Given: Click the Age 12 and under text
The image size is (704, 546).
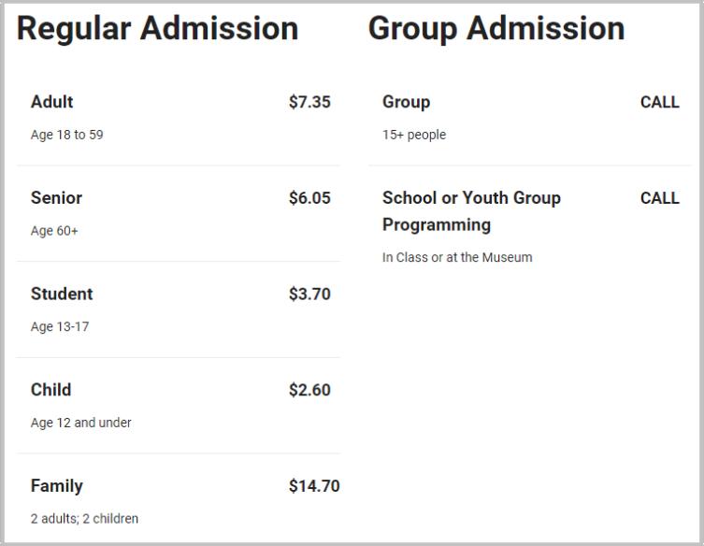Looking at the screenshot, I should (x=80, y=423).
